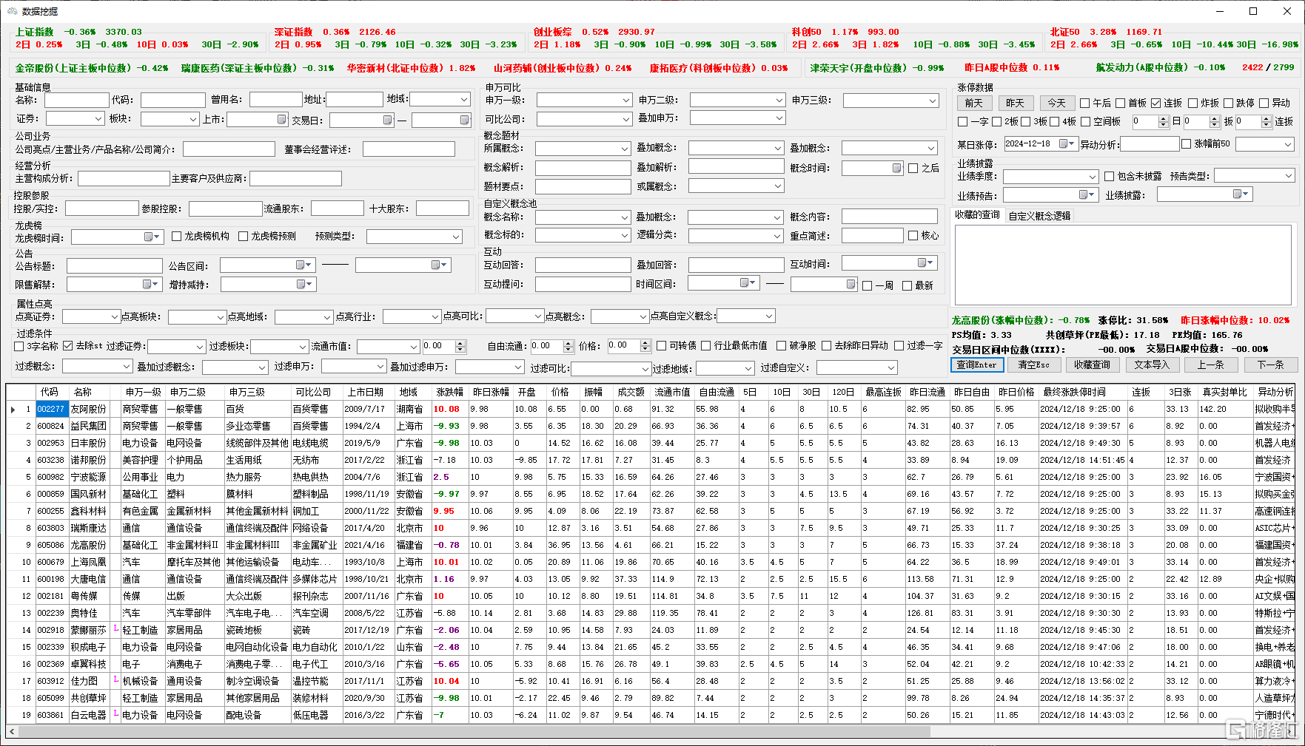The image size is (1305, 746).
Task: Click scroll-left arrow of table horizontal scrollbar
Action: [12, 731]
